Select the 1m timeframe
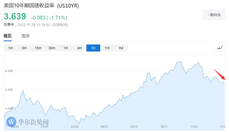 pos(11,48)
